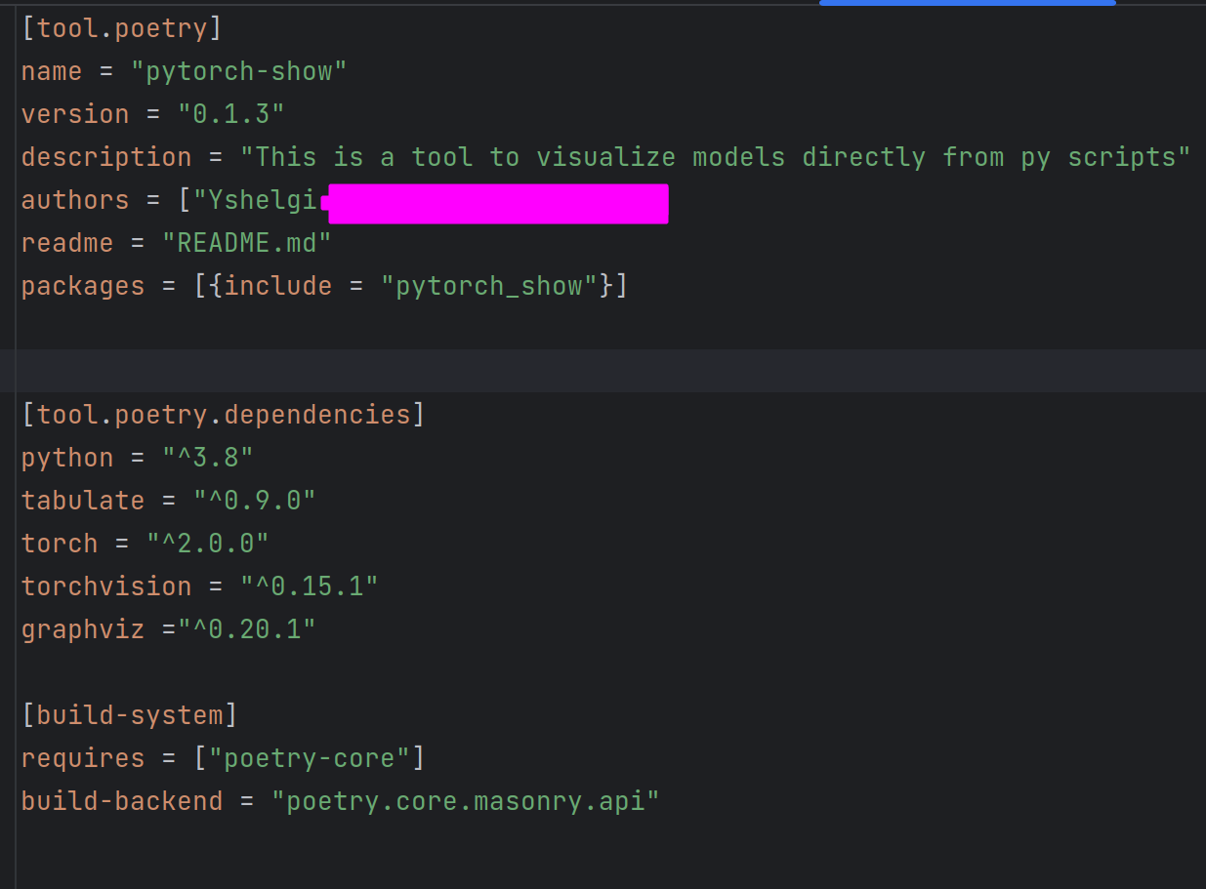Click the include keyword in packages
Viewport: 1206px width, 889px height.
point(278,286)
